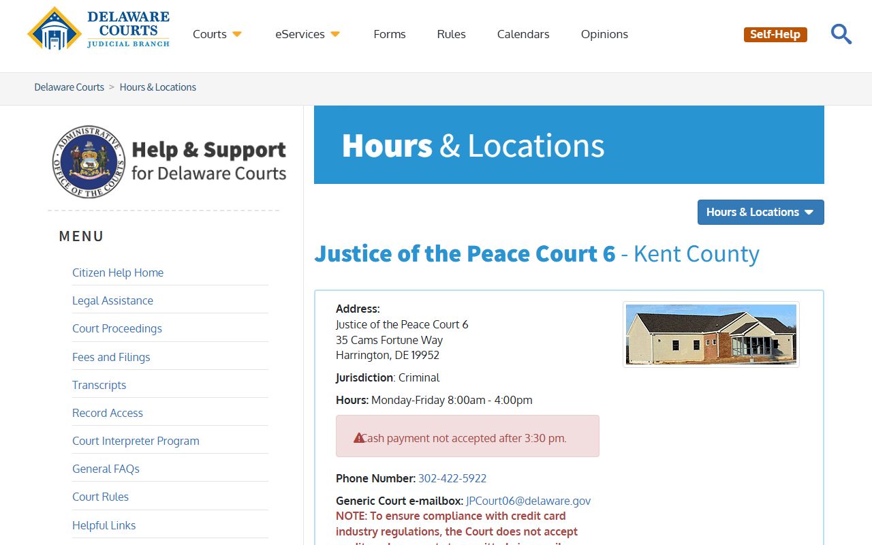This screenshot has width=872, height=545.
Task: Go to Calendars in top navigation
Action: click(523, 34)
